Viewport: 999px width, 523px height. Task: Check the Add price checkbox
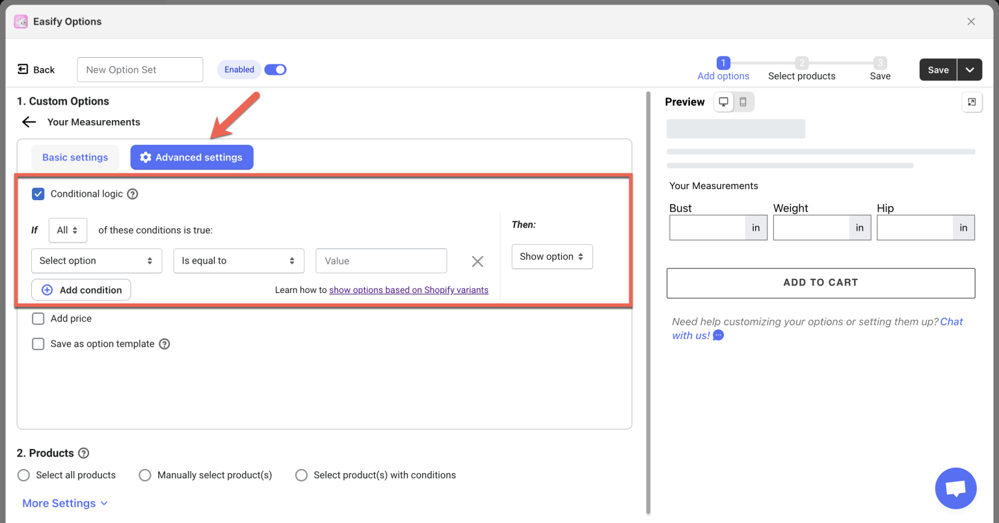tap(38, 318)
